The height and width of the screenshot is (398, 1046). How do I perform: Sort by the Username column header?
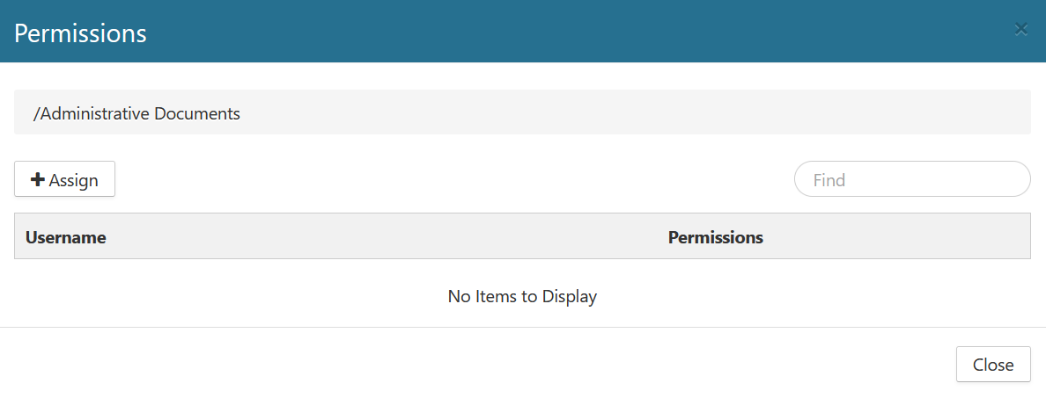(66, 237)
